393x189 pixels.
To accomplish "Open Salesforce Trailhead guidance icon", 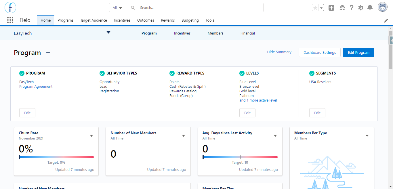I will pos(342,8).
